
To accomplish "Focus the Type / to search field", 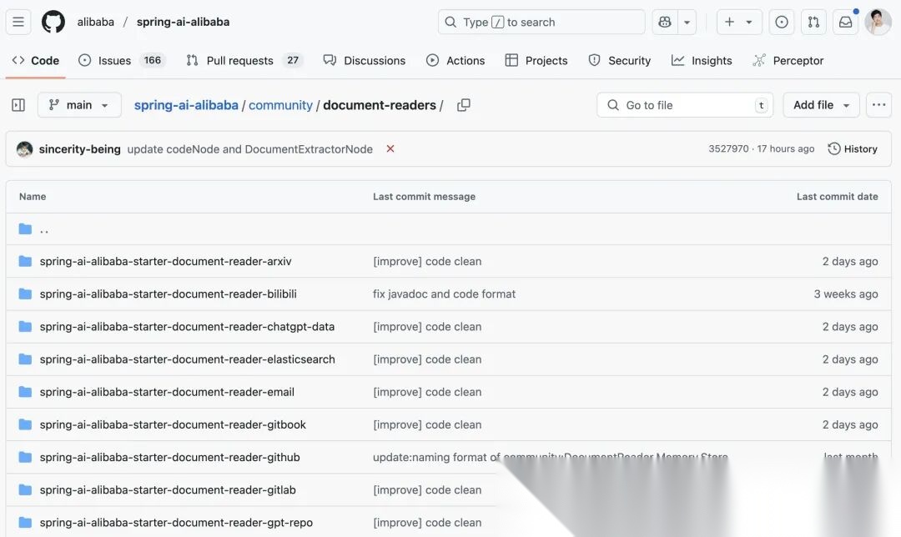I will [x=541, y=22].
